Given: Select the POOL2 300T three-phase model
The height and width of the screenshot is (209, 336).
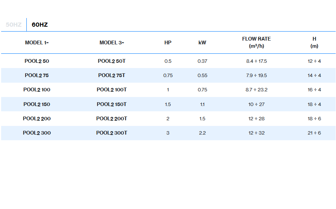Looking at the screenshot, I should pos(111,133).
